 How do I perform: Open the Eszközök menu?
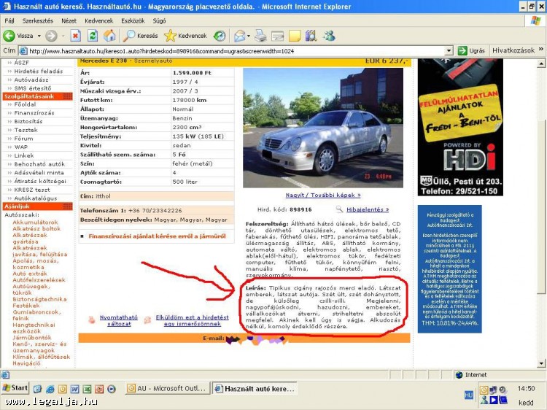133,20
